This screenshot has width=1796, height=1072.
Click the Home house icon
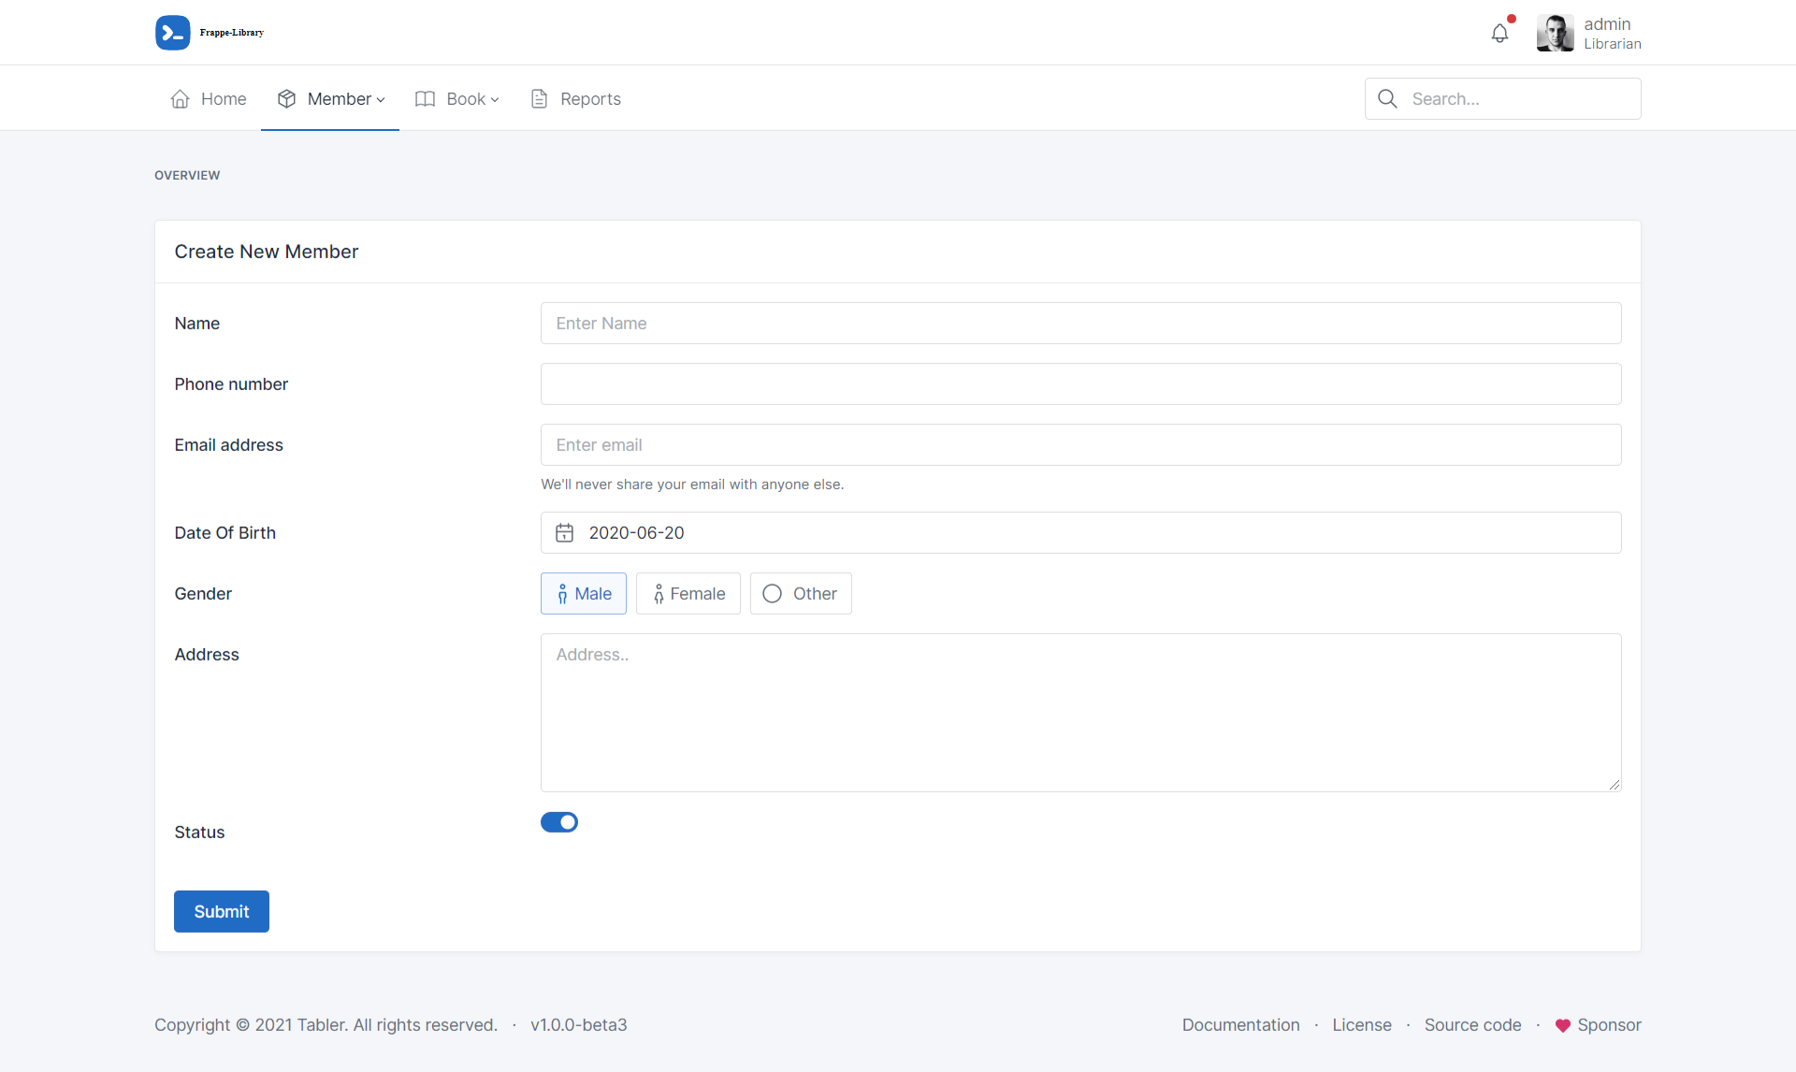pos(181,99)
